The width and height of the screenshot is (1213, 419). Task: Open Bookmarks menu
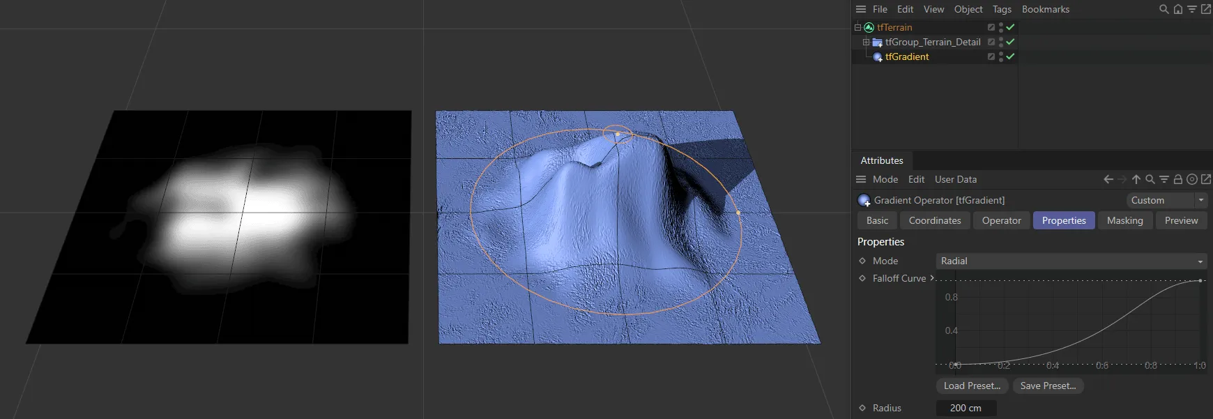click(x=1045, y=9)
